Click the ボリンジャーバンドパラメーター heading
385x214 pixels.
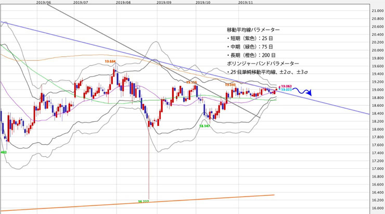(263, 64)
